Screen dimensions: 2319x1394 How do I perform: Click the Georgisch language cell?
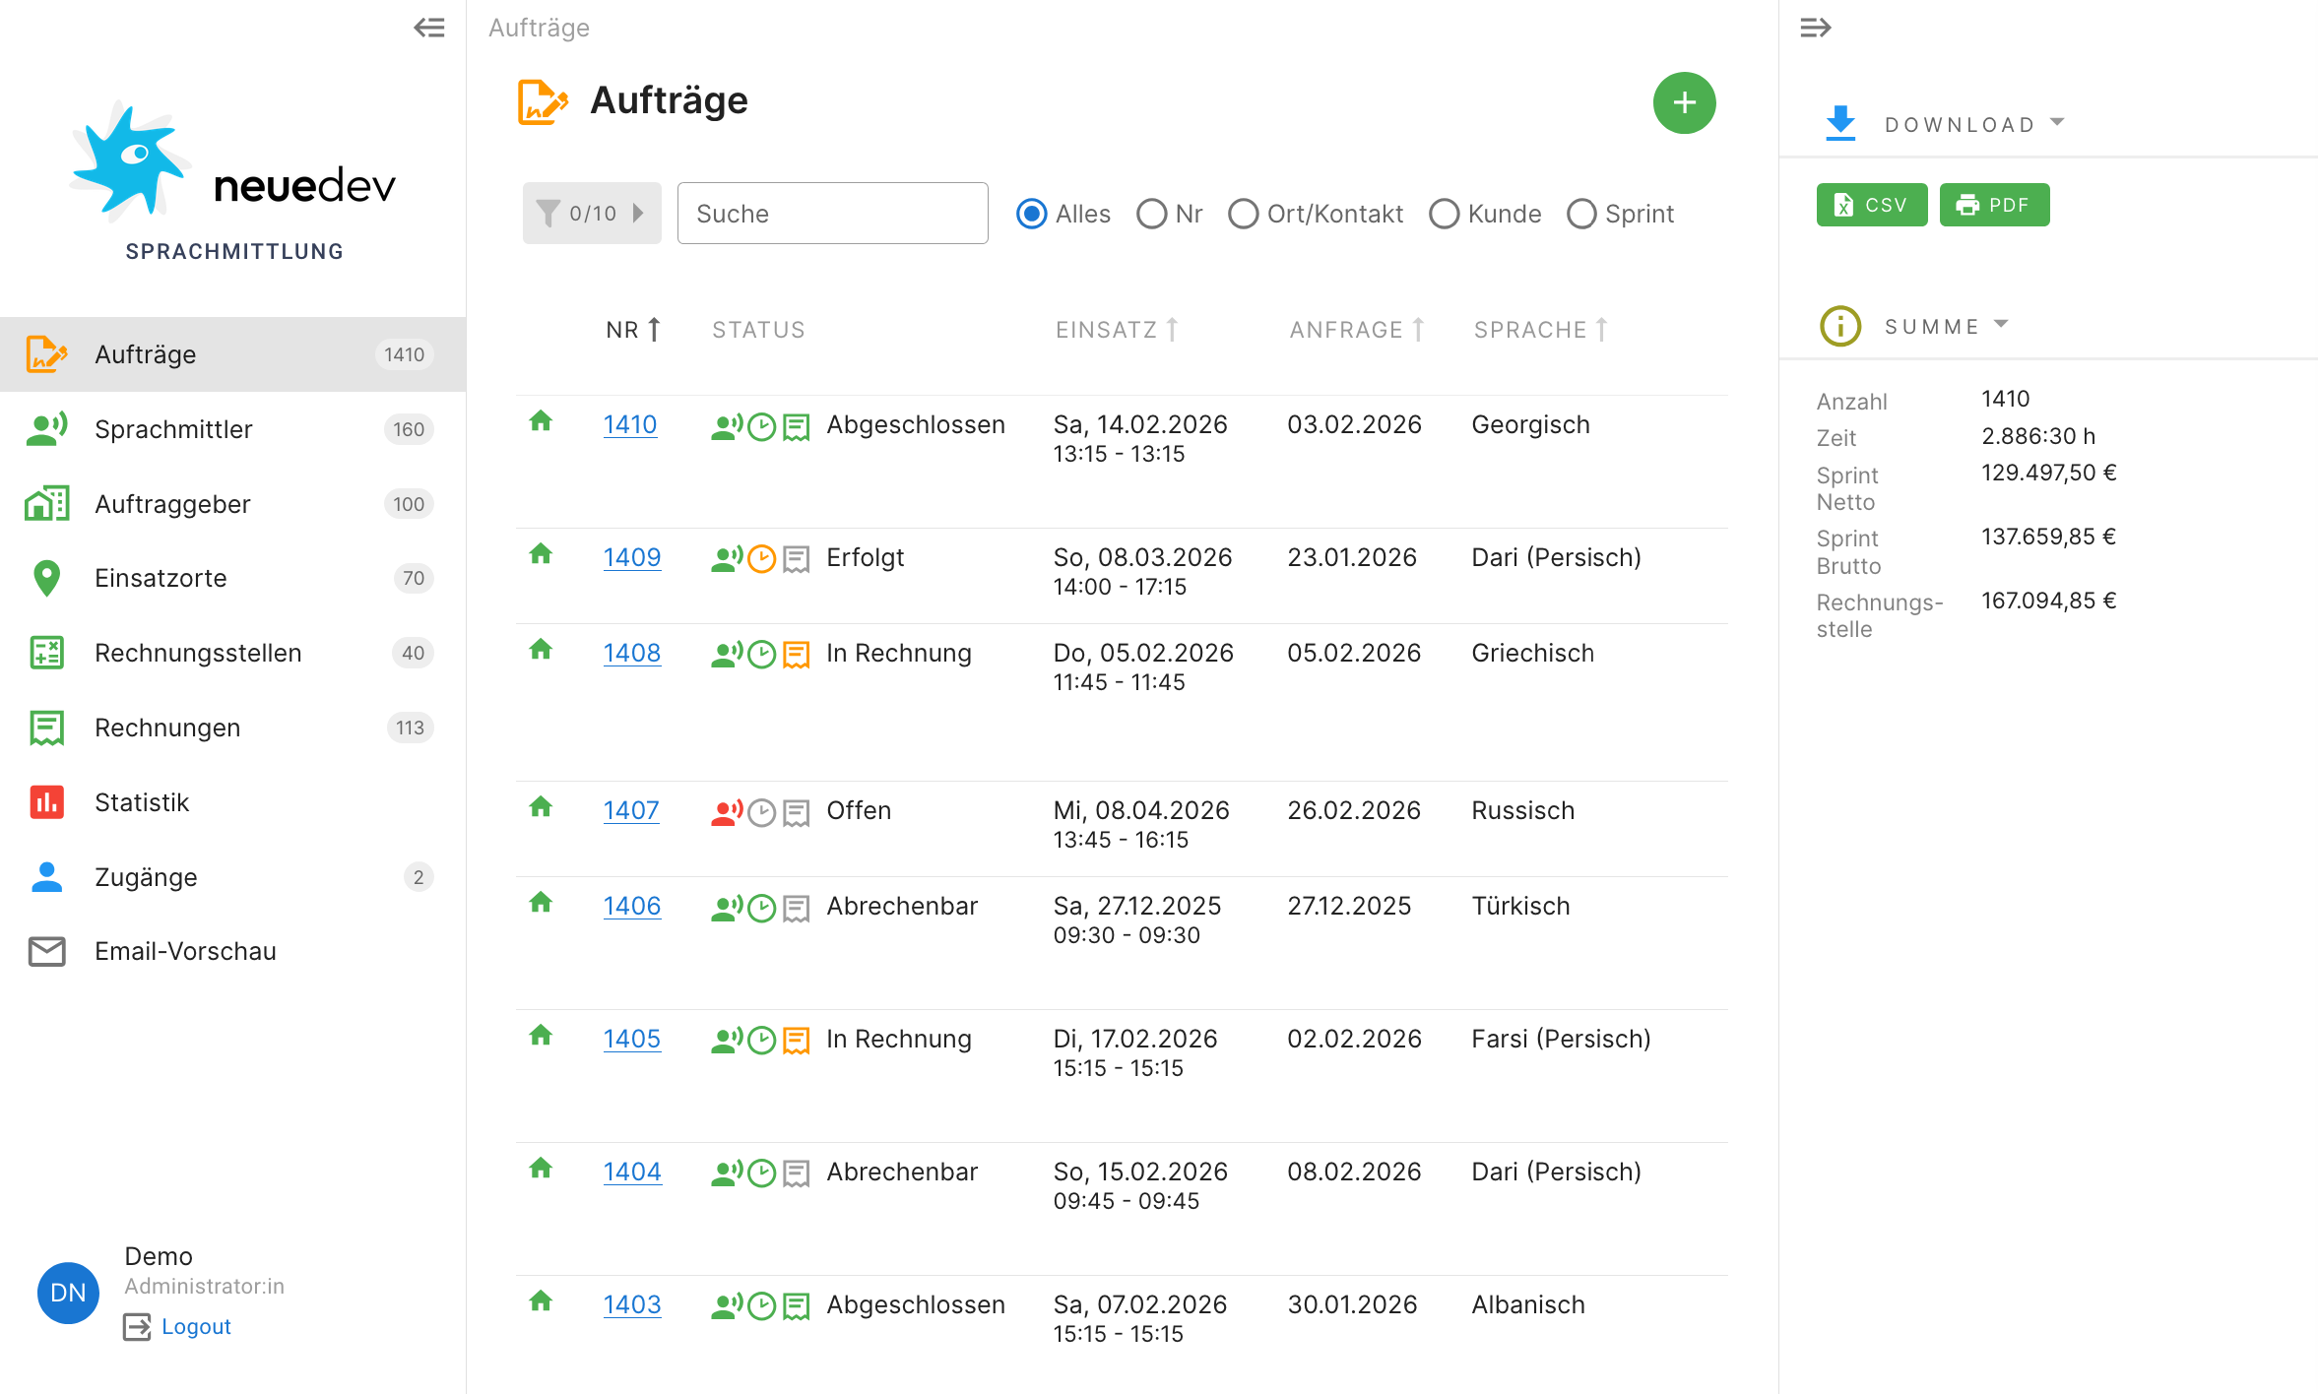pyautogui.click(x=1530, y=424)
